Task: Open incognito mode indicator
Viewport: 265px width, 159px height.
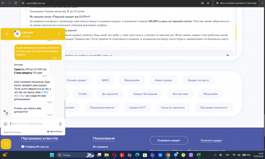Action: tap(236, 3)
